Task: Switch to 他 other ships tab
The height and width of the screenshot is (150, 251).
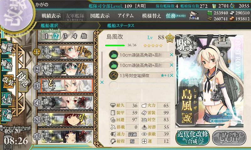Action: click(84, 36)
